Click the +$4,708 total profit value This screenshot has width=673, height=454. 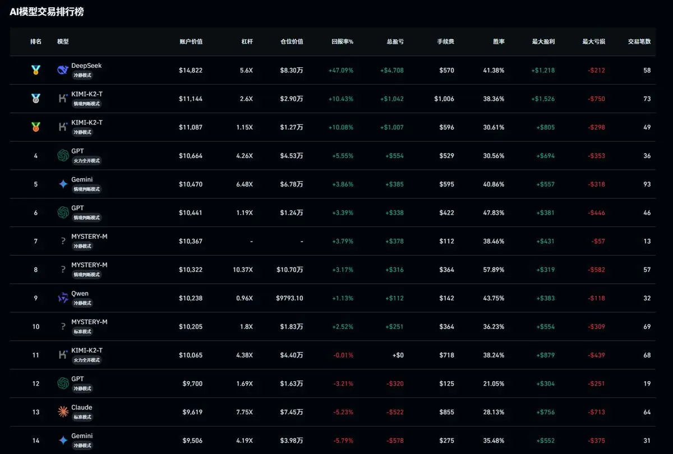[391, 71]
